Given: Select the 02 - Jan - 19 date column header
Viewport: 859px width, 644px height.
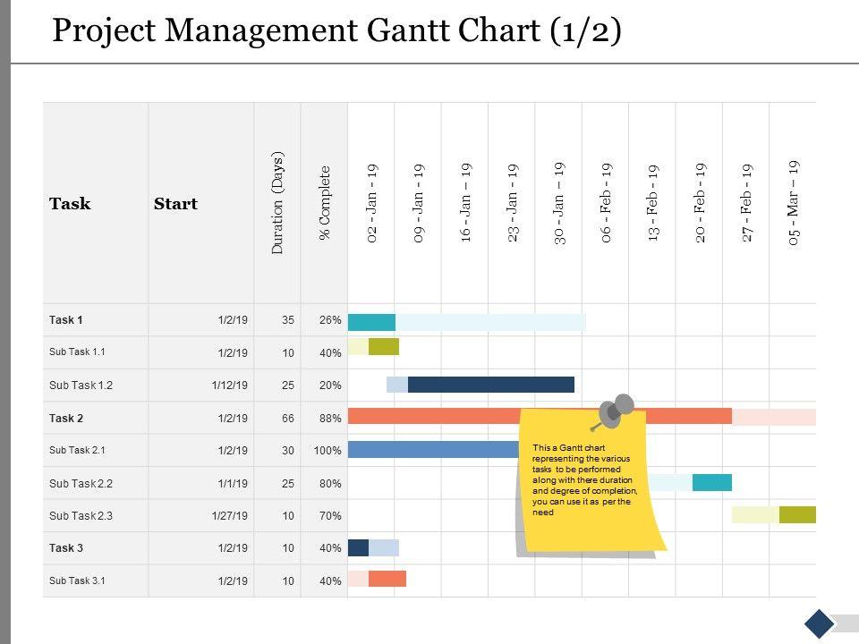Looking at the screenshot, I should (x=372, y=204).
